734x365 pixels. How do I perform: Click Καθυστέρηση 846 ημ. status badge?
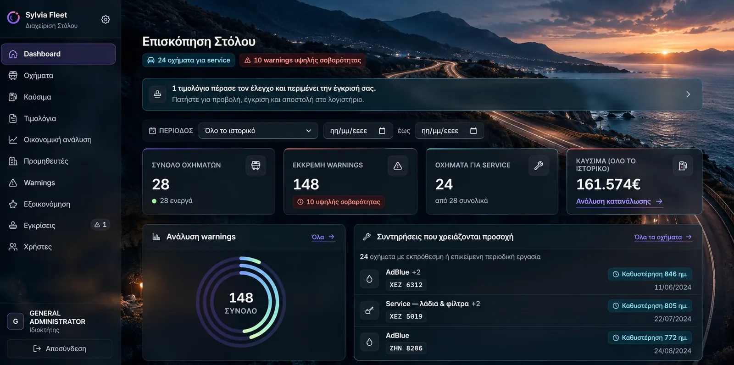click(x=650, y=274)
